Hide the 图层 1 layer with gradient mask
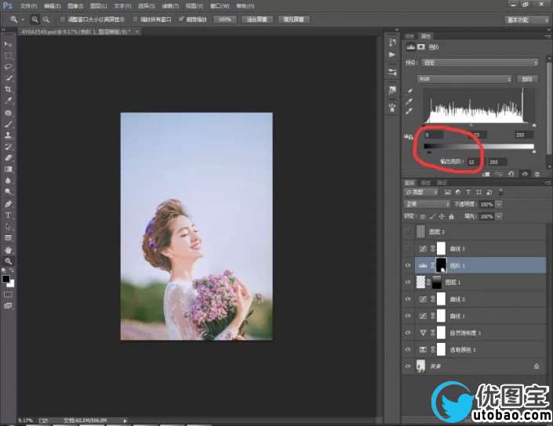Screen dimensions: 553x426 [408, 283]
